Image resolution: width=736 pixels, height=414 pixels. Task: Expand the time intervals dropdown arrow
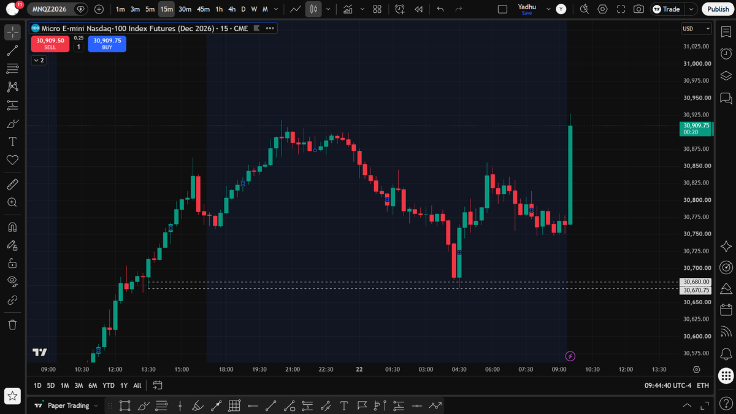point(277,9)
